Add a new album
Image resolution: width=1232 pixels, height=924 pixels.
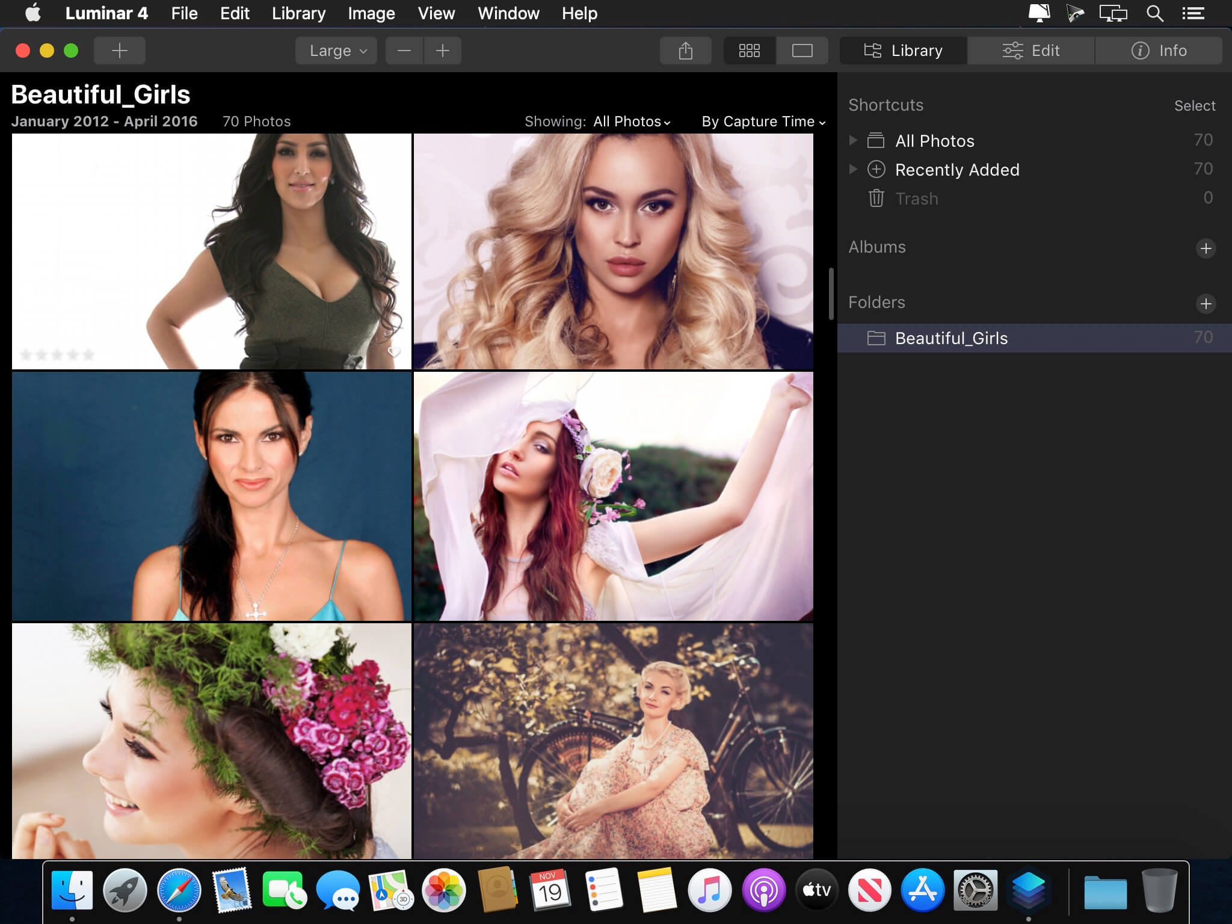coord(1206,248)
